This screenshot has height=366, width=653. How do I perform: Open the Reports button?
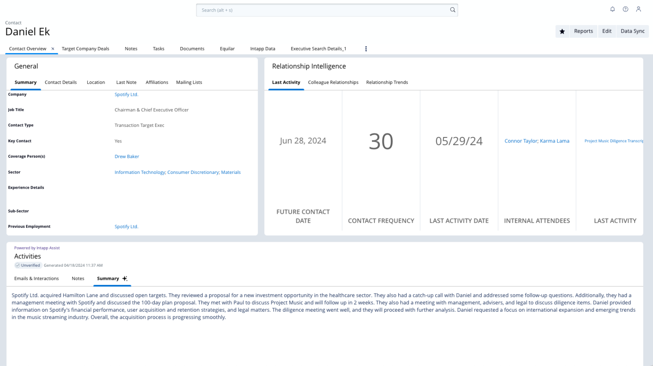583,31
